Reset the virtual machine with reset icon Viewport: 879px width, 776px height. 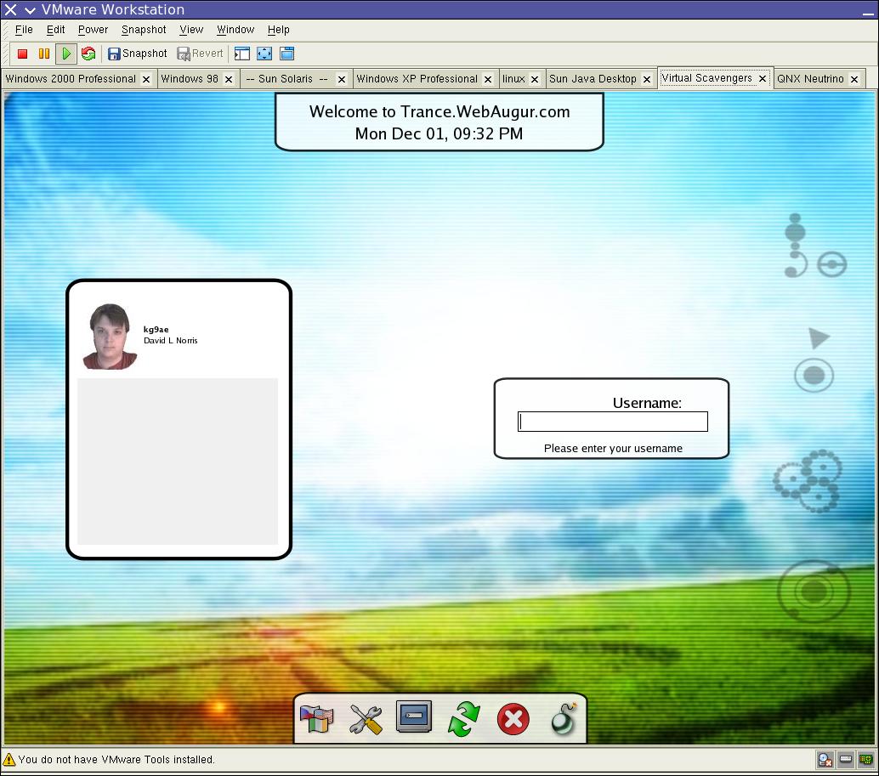[88, 54]
